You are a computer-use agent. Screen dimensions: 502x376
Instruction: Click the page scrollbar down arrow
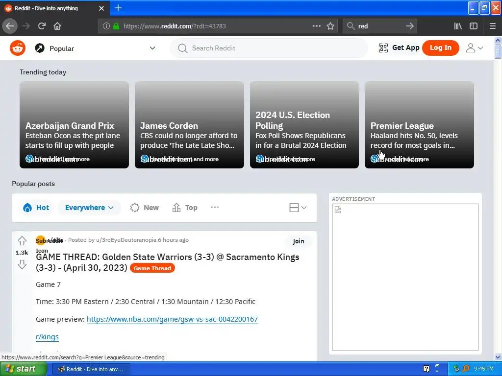point(498,357)
